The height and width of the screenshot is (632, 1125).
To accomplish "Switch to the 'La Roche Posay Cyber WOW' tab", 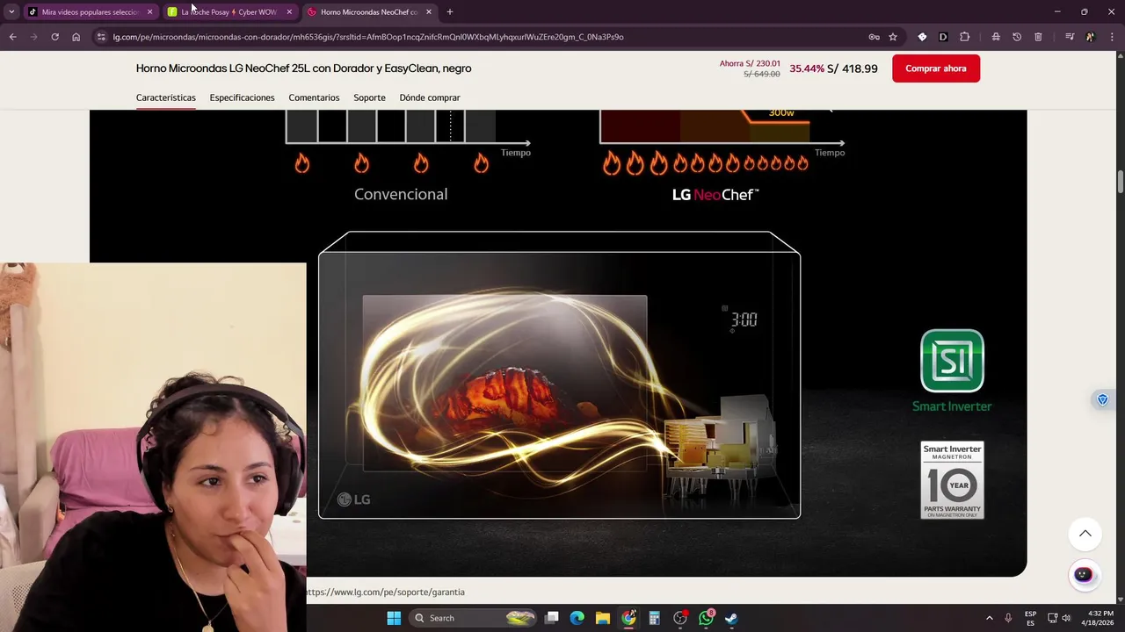I will point(230,12).
